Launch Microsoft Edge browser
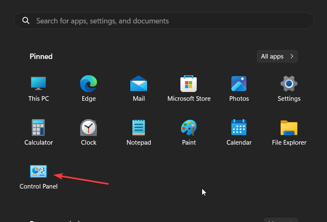The width and height of the screenshot is (327, 222). click(x=89, y=84)
